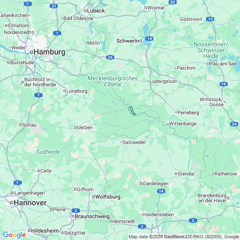The width and height of the screenshot is (240, 240).
Task: Select the Hannover city label
Action: pyautogui.click(x=30, y=203)
